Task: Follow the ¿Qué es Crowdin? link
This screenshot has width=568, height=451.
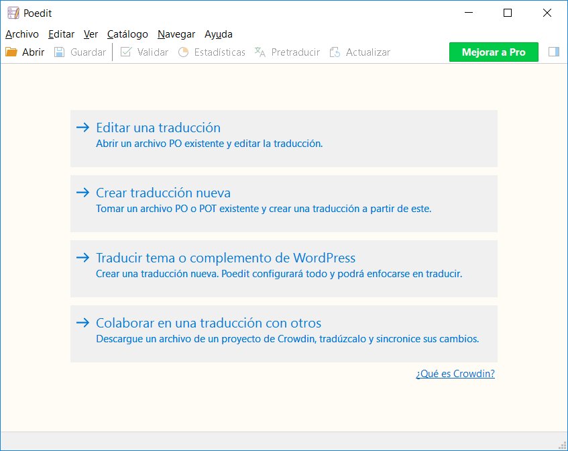Action: click(455, 373)
